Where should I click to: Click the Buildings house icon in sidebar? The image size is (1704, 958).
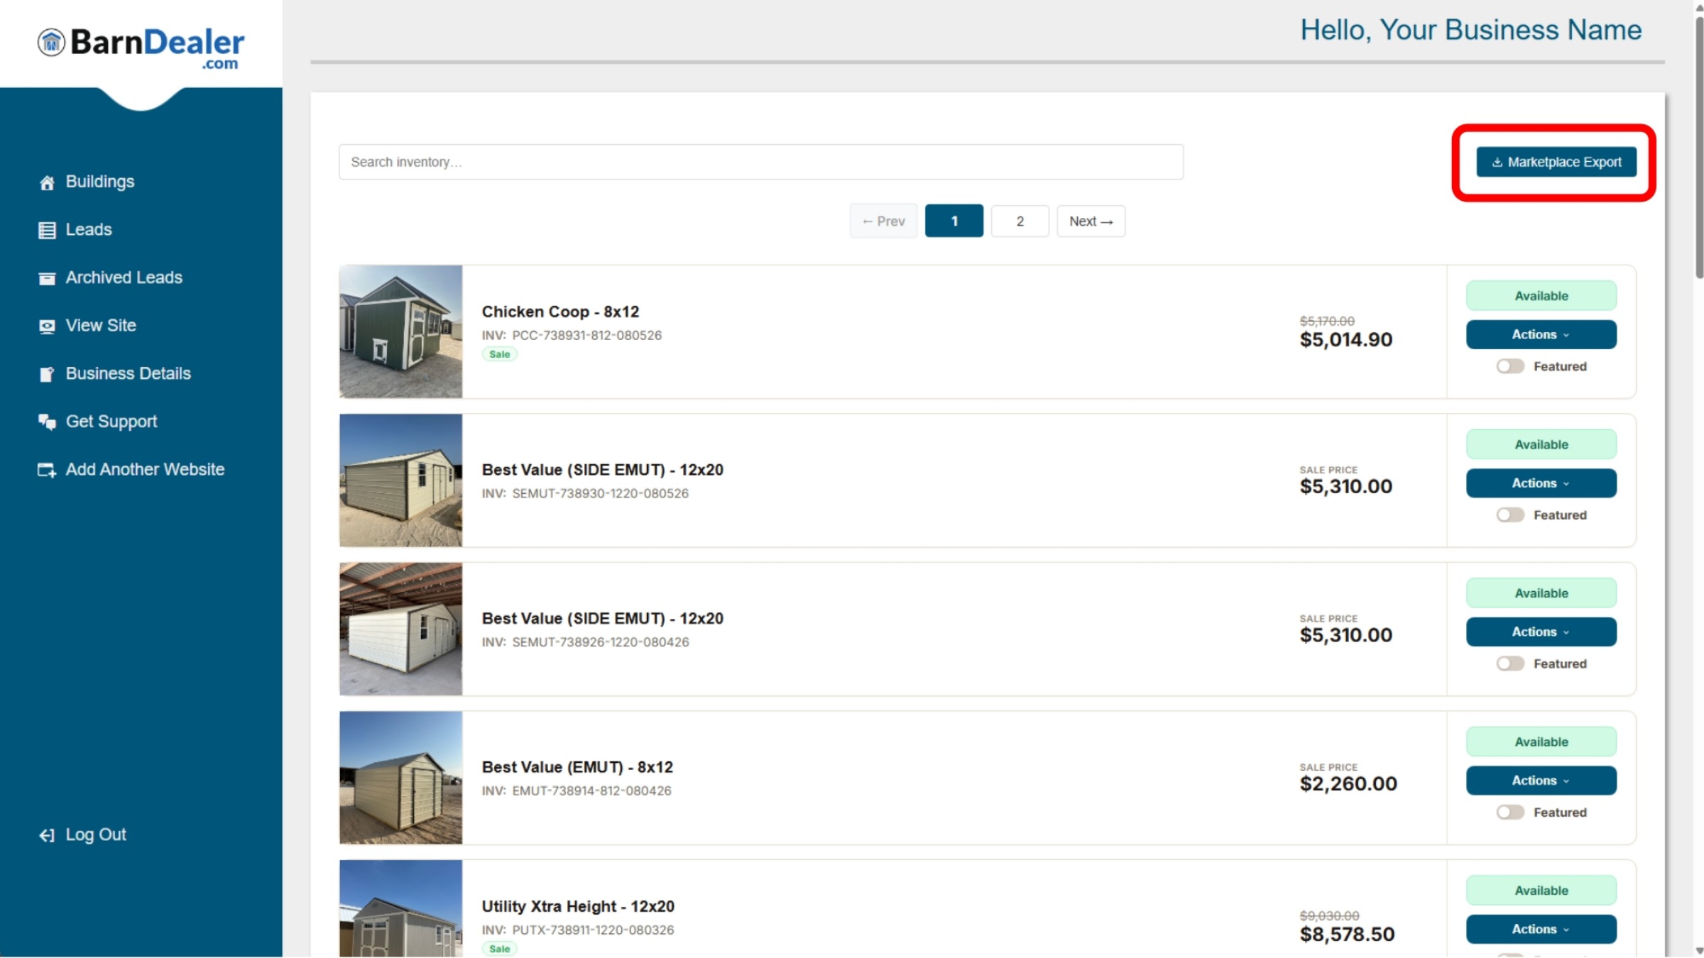[47, 182]
